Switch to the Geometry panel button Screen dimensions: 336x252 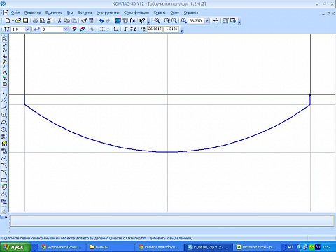click(x=4, y=39)
